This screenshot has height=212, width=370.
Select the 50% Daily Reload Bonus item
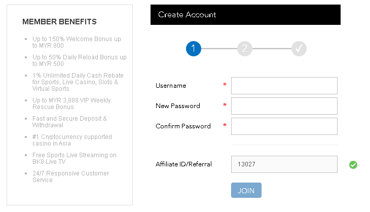[x=79, y=60]
